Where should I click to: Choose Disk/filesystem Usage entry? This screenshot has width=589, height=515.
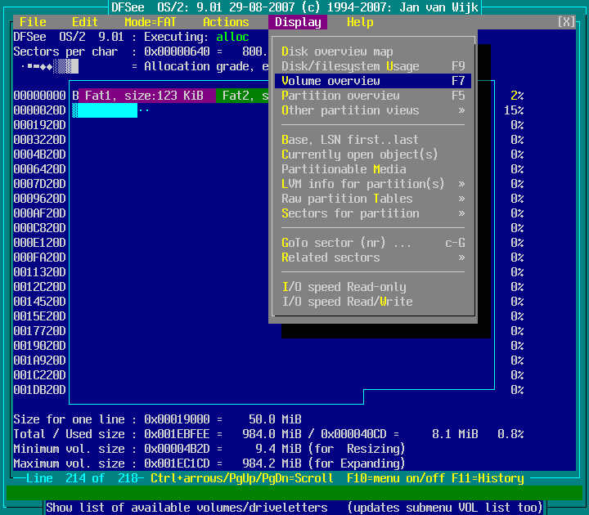click(x=350, y=66)
